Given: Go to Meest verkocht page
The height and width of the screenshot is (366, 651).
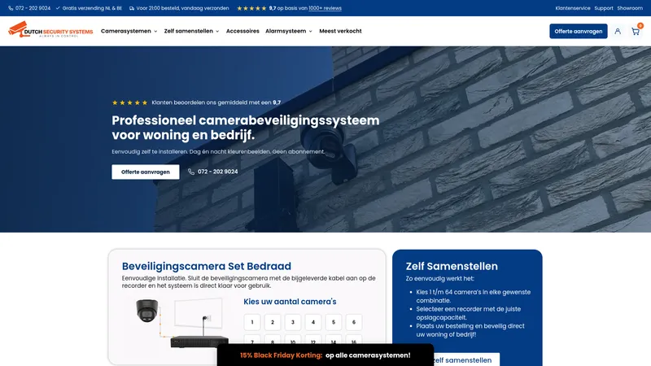Looking at the screenshot, I should tap(340, 31).
